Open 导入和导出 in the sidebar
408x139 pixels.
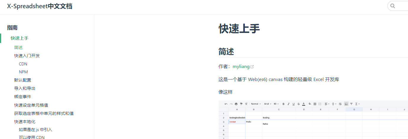click(x=25, y=88)
